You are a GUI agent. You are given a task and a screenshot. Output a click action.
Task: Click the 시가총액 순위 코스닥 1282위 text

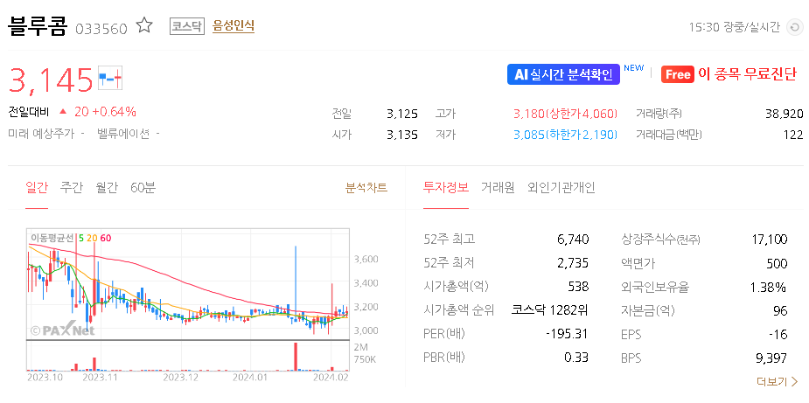549,310
